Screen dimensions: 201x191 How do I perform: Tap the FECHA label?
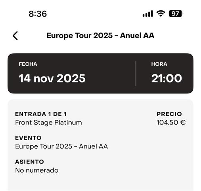(x=28, y=64)
